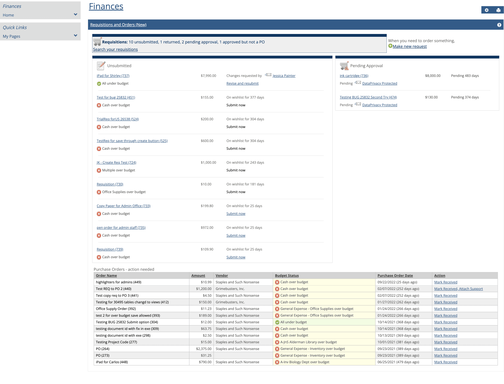This screenshot has width=504, height=384.
Task: Click Revise and resubmit link
Action: tap(242, 84)
